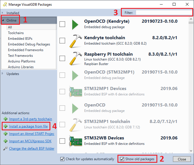
Task: Select the All category
Action: (x=31, y=27)
